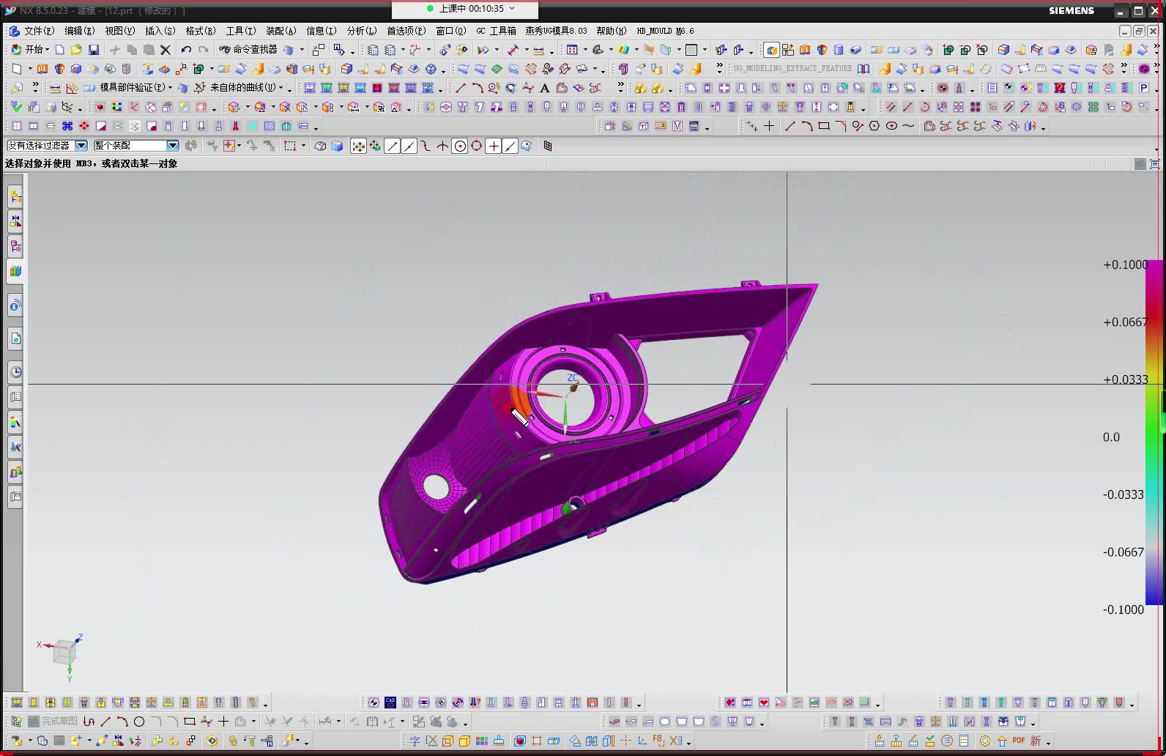Click the circle sketch tool in bottom toolbar
This screenshot has width=1166, height=756.
(x=139, y=722)
